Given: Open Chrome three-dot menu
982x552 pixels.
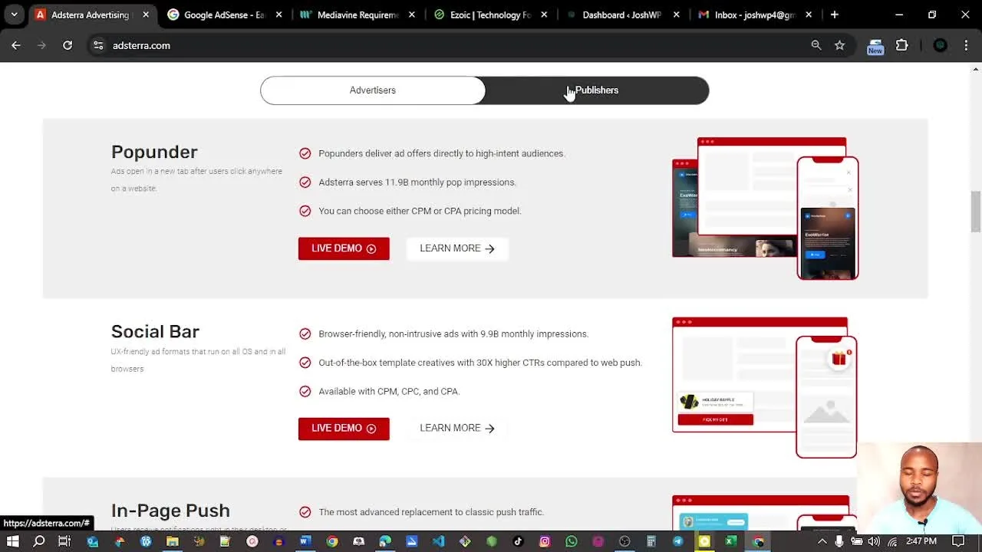Looking at the screenshot, I should tap(966, 45).
